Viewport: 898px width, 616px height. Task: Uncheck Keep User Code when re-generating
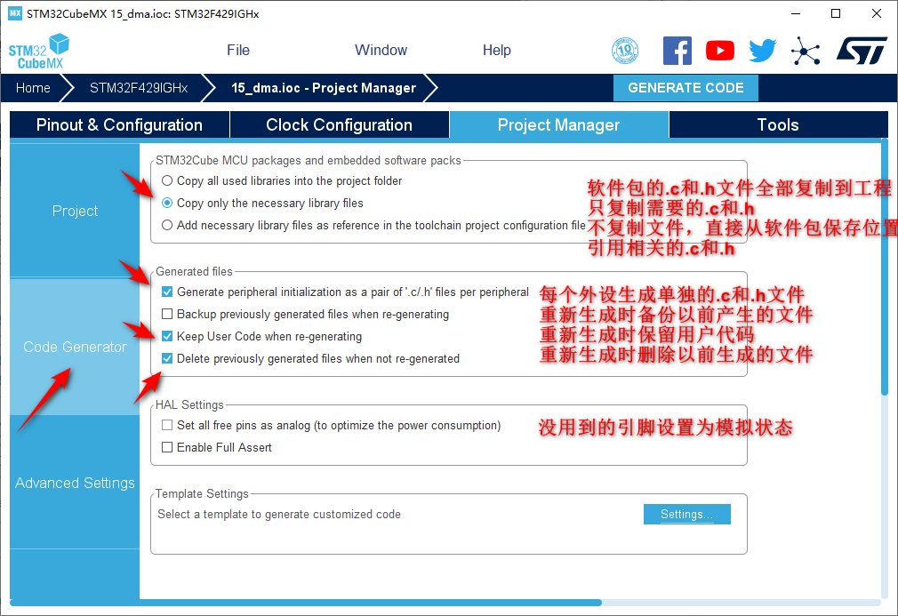(x=167, y=336)
